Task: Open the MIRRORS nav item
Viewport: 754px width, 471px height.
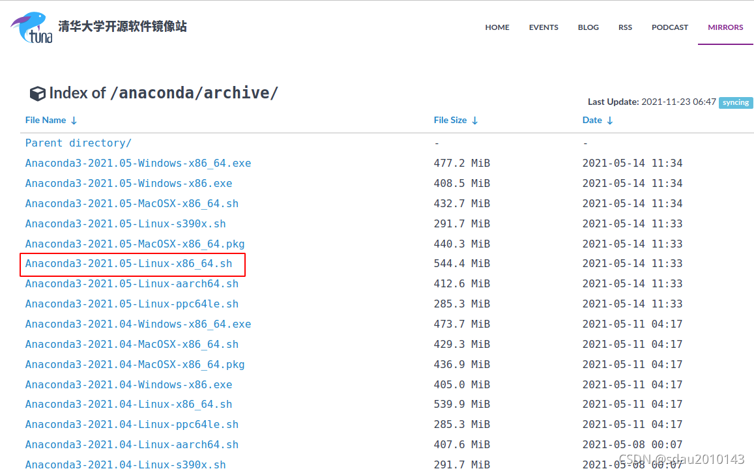Action: tap(725, 27)
